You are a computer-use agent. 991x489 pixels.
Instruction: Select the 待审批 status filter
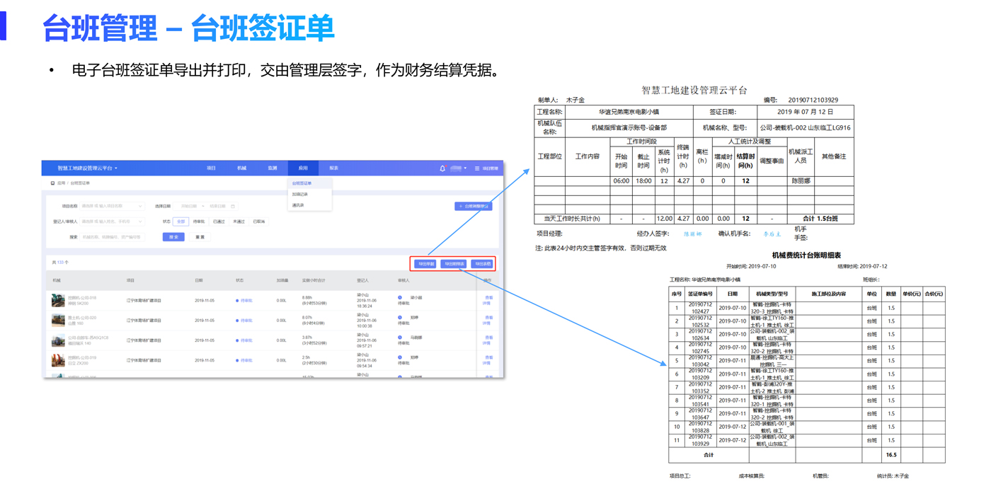[199, 222]
